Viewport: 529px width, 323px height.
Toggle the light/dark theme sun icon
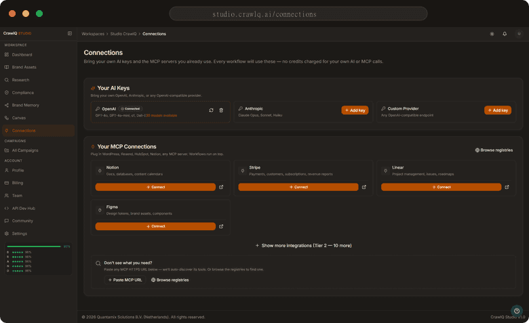click(492, 34)
